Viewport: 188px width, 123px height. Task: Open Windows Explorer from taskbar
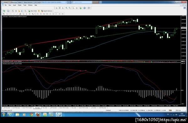pyautogui.click(x=17, y=115)
